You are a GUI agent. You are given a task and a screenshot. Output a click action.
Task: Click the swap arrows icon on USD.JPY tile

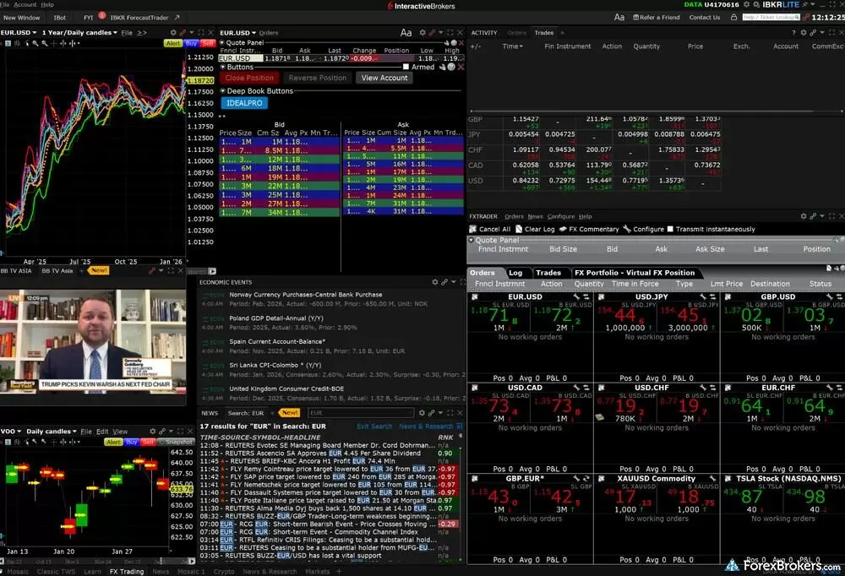click(x=711, y=296)
